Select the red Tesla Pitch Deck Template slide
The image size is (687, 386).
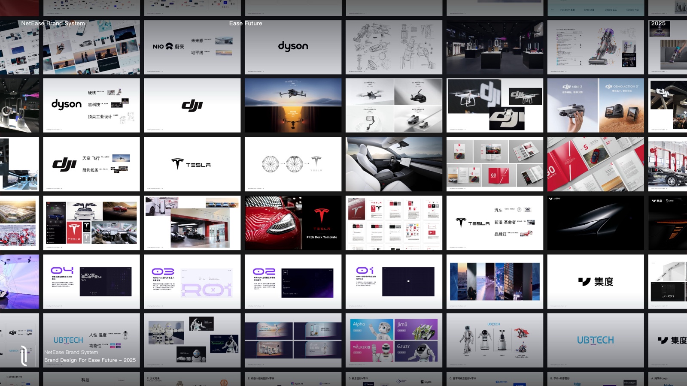coord(293,223)
